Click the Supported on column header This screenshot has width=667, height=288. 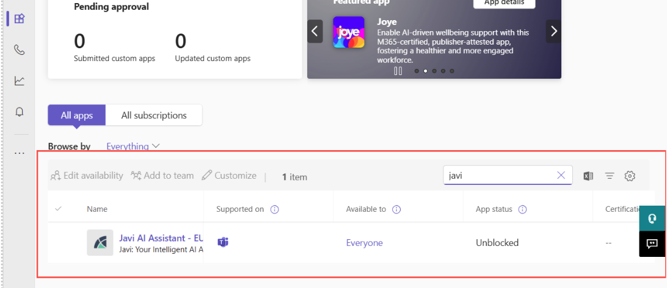coord(240,209)
